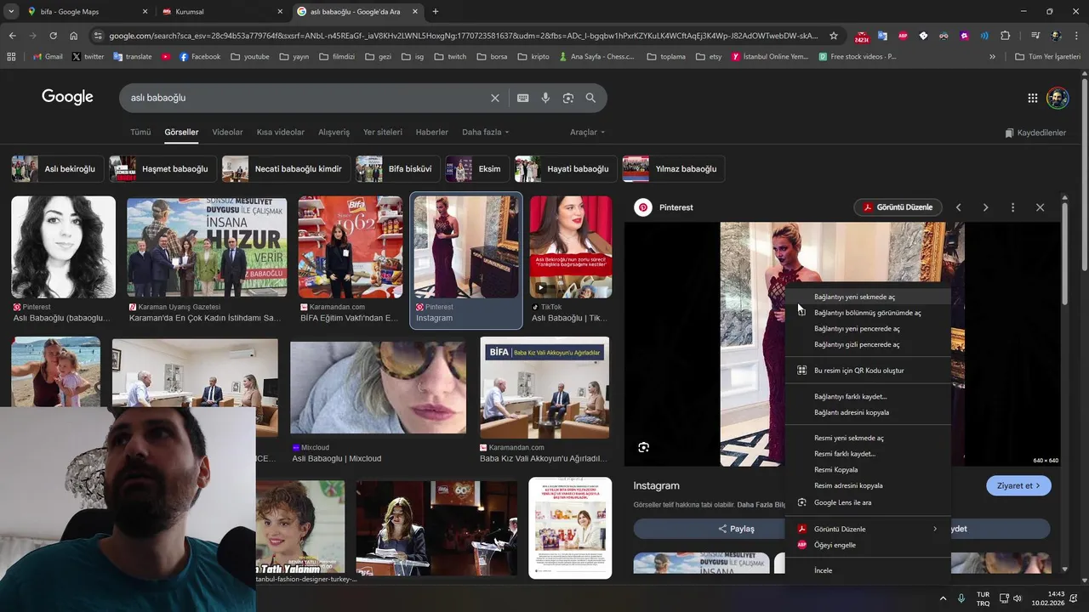Show hidden system tray icons
Image resolution: width=1089 pixels, height=612 pixels.
(943, 598)
